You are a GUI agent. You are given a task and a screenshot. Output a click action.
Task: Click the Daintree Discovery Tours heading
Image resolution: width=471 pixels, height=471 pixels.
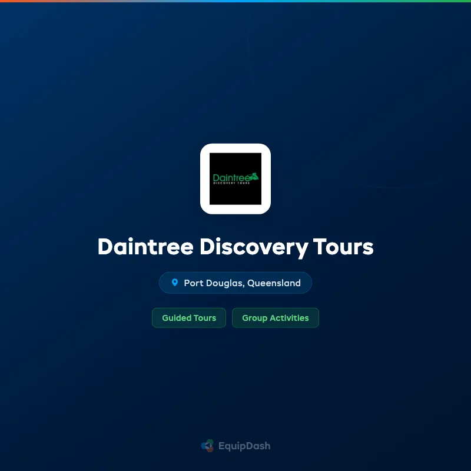(235, 247)
